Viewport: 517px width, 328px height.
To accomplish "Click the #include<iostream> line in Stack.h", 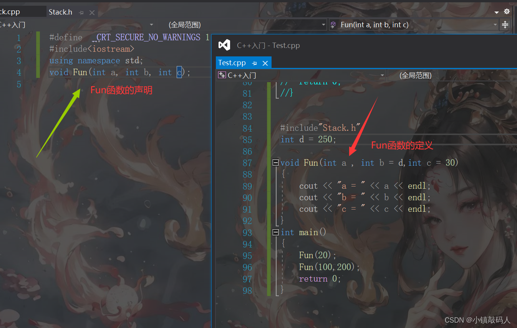I will pyautogui.click(x=92, y=49).
